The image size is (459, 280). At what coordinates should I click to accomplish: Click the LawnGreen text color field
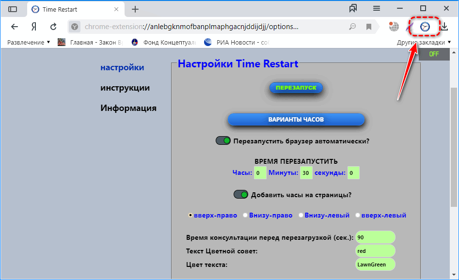(x=375, y=264)
